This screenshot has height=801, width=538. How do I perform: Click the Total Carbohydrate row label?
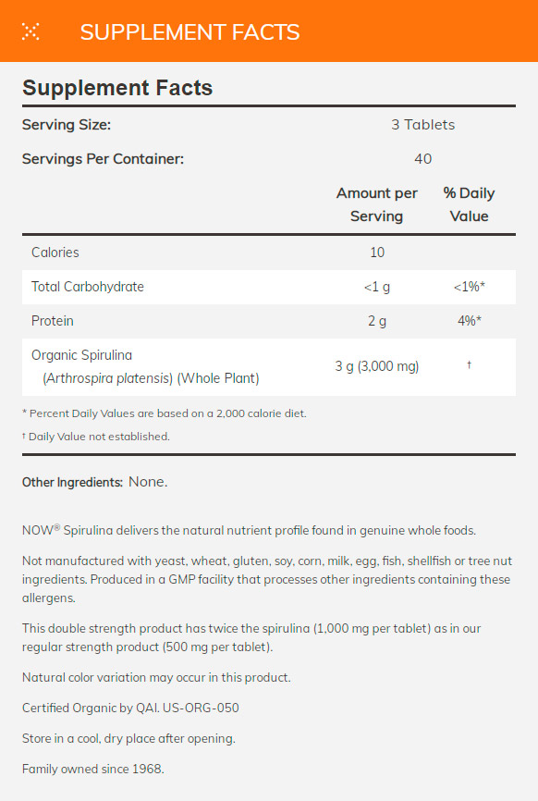(x=87, y=287)
